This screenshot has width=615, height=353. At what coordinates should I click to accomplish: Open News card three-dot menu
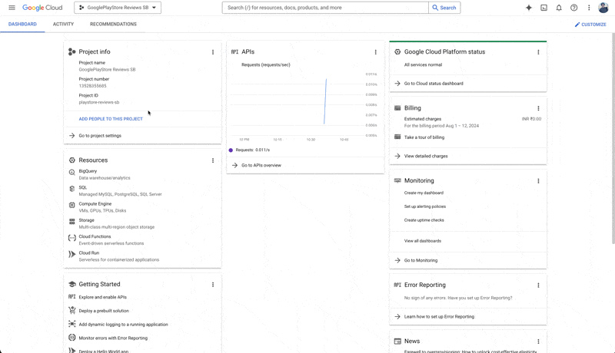tap(538, 341)
